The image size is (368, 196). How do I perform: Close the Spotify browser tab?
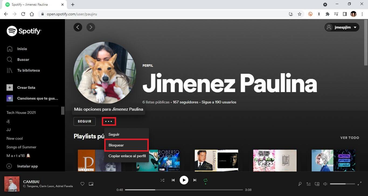point(63,5)
